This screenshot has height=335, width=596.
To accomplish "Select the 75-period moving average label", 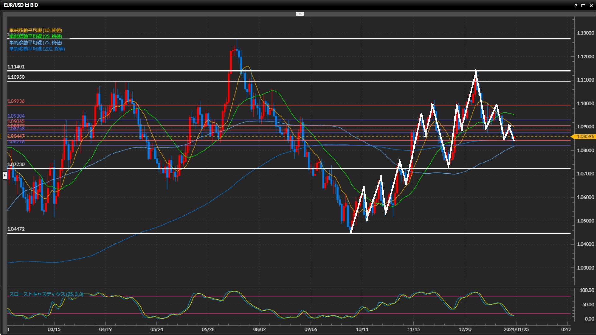I will tap(35, 42).
